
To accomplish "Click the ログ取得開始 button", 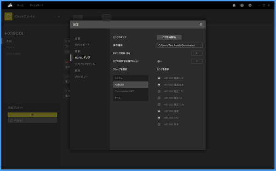I will pos(169,37).
